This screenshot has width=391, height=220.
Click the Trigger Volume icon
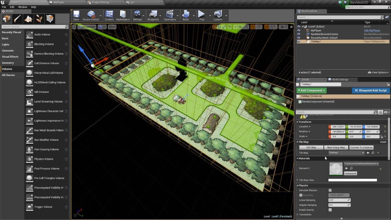coord(30,207)
